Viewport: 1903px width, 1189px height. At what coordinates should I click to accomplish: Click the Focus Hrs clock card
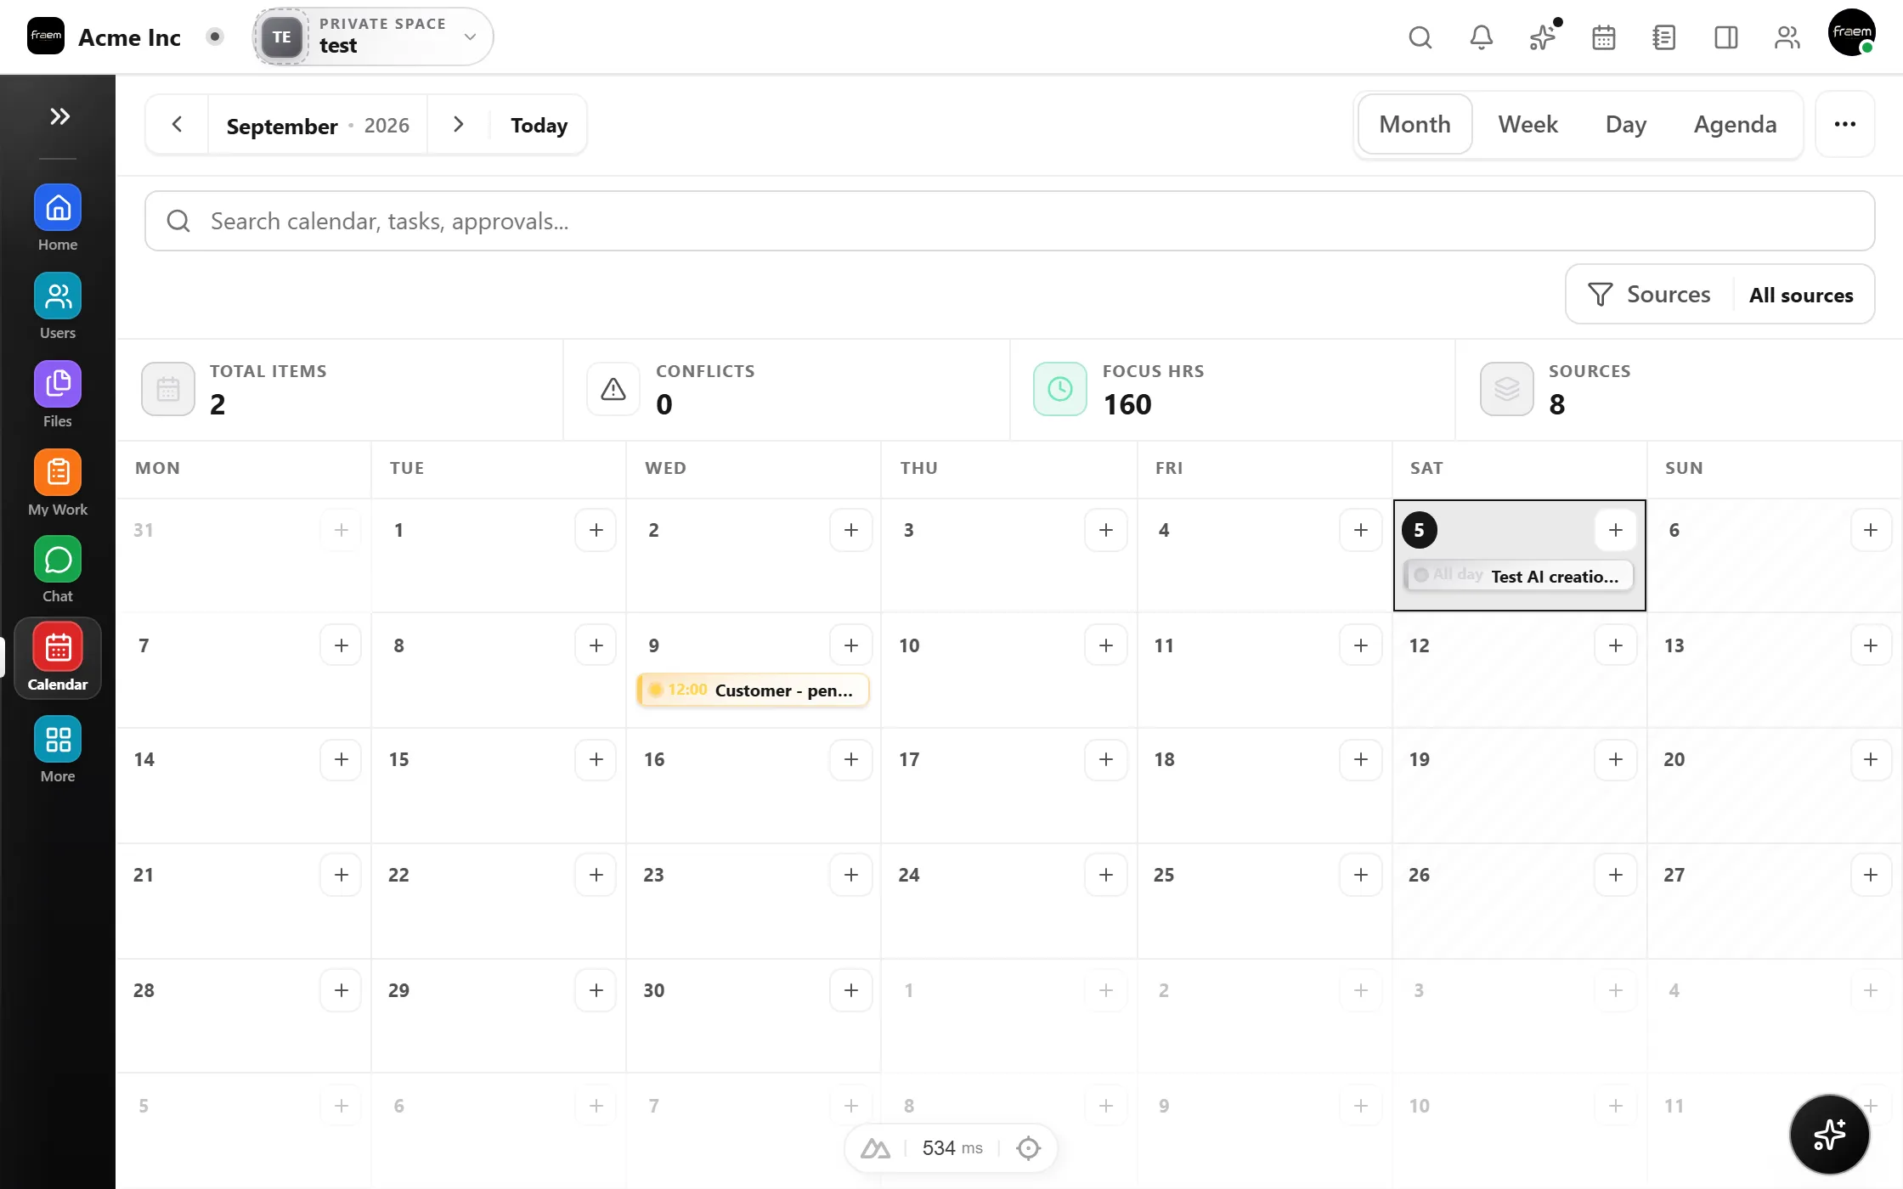1233,389
